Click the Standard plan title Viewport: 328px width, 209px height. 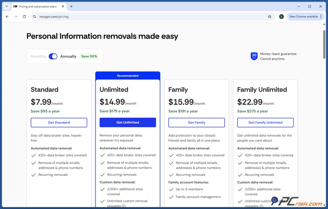pos(44,90)
